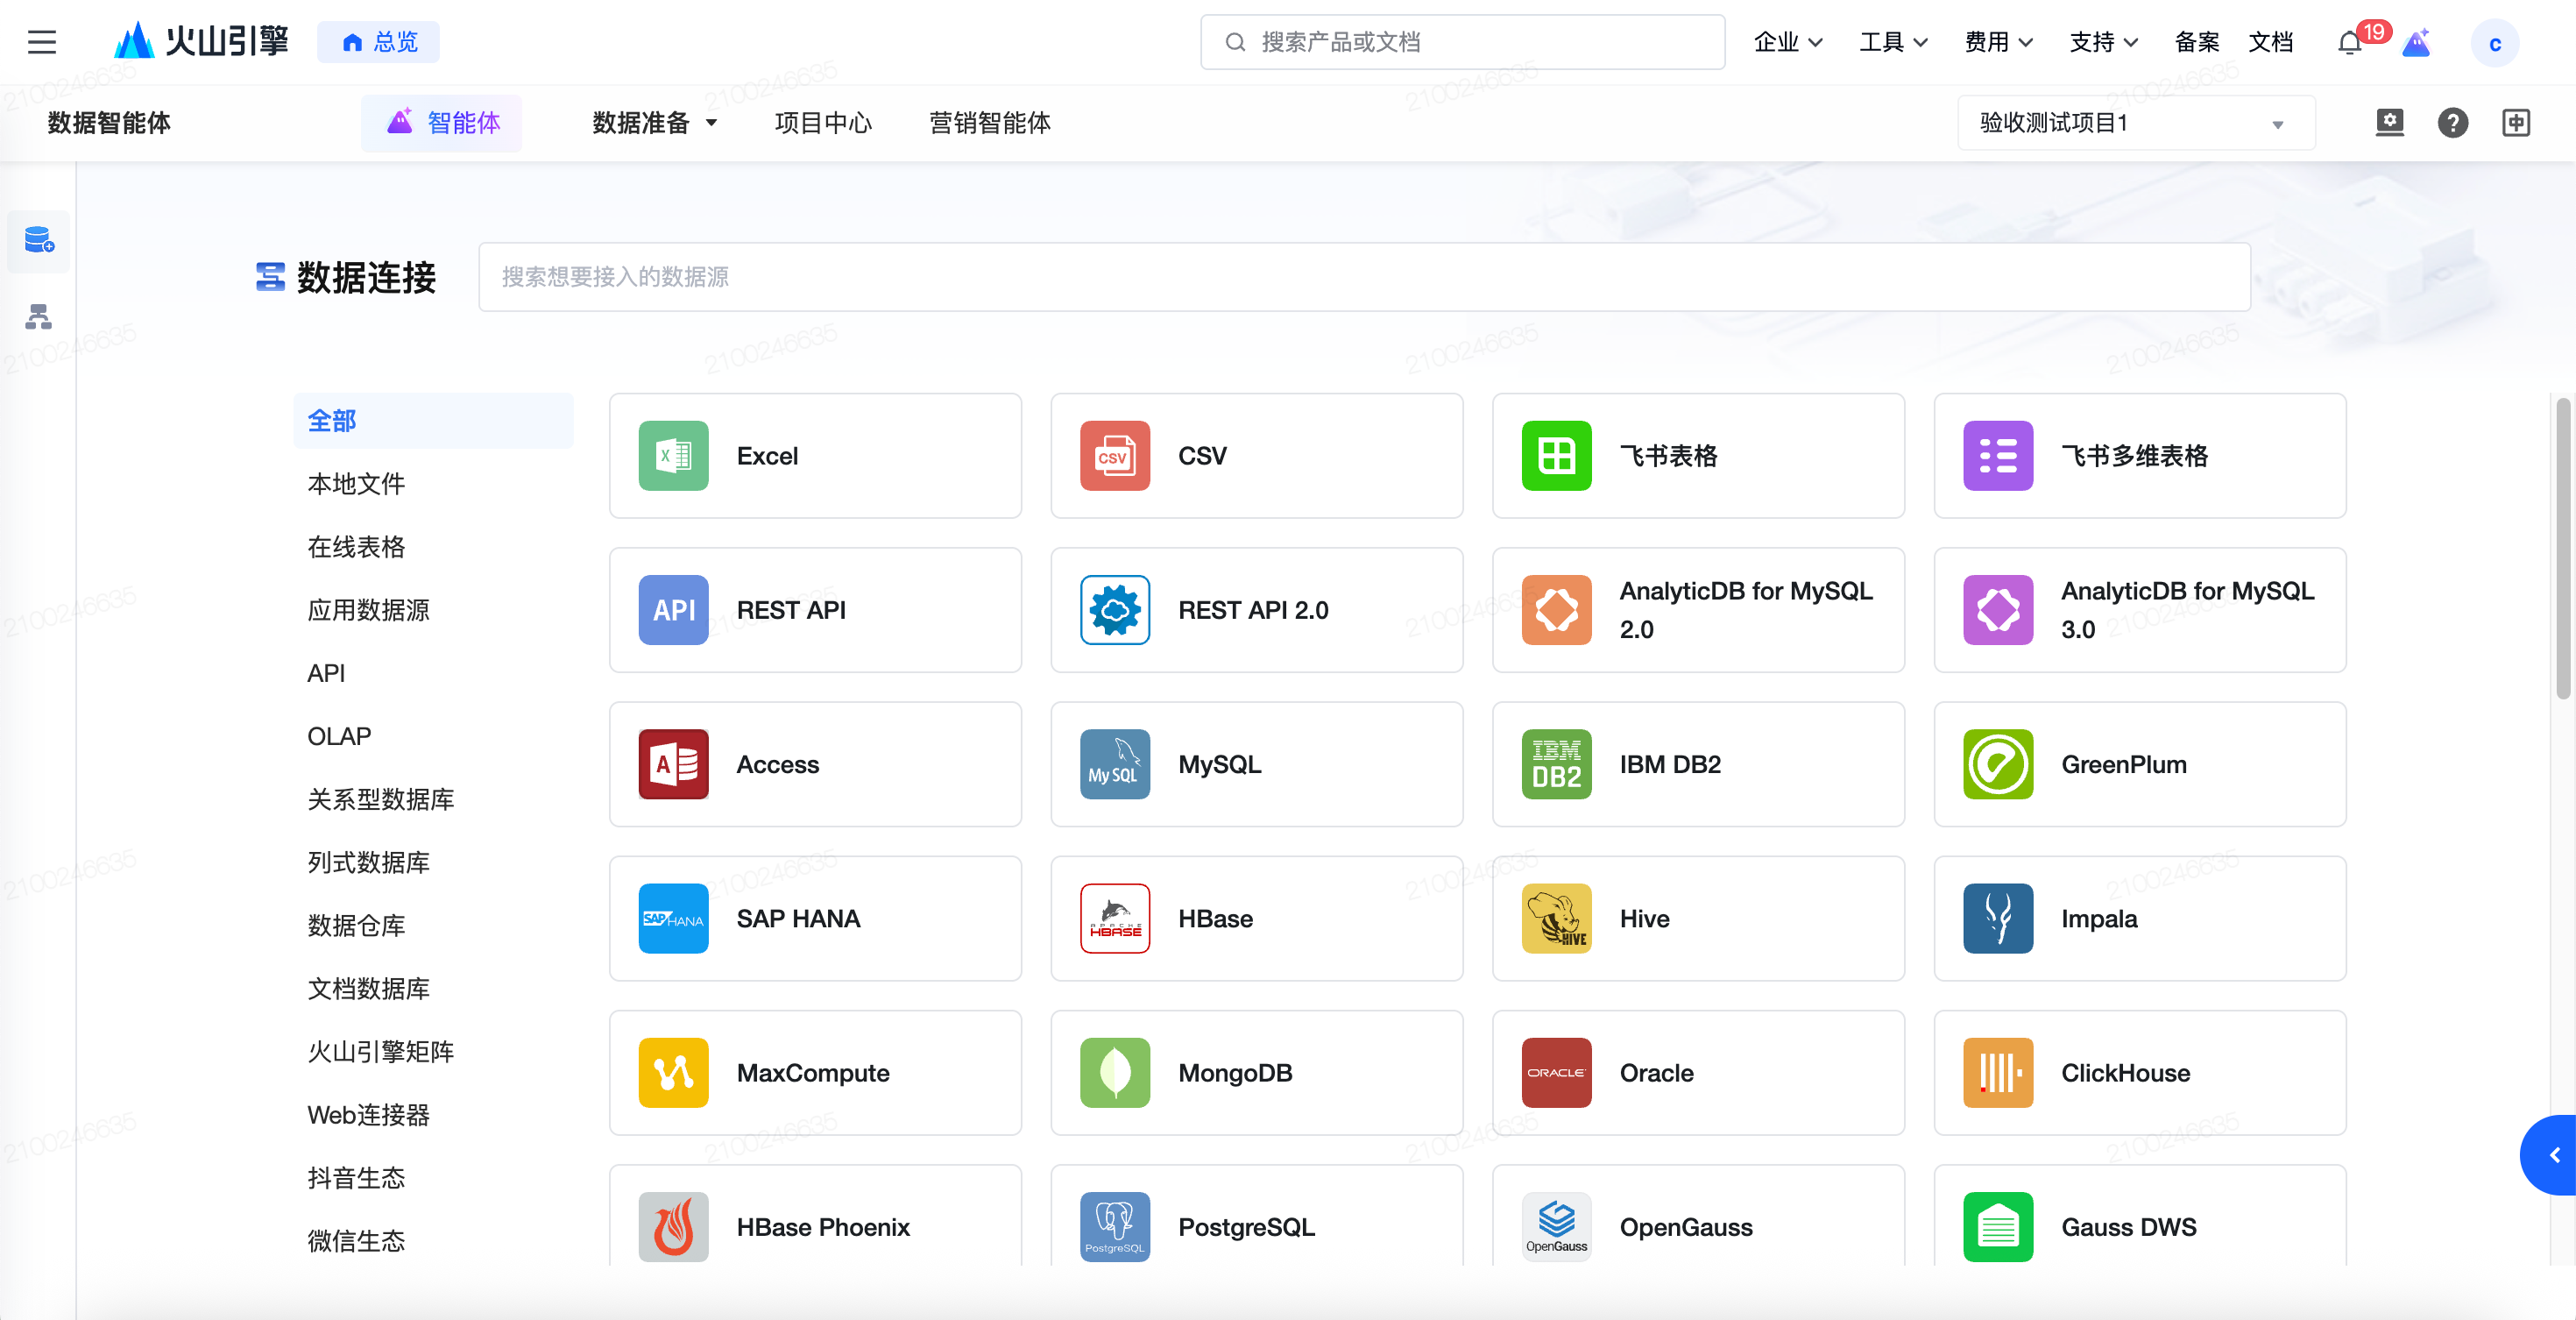Viewport: 2576px width, 1320px height.
Task: Filter by 本地文件 category
Action: (356, 484)
